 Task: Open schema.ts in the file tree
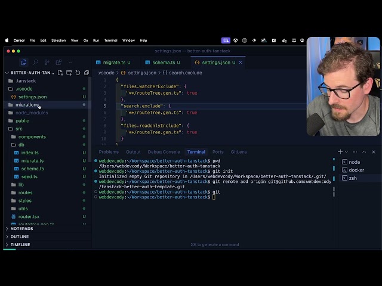pyautogui.click(x=47, y=169)
